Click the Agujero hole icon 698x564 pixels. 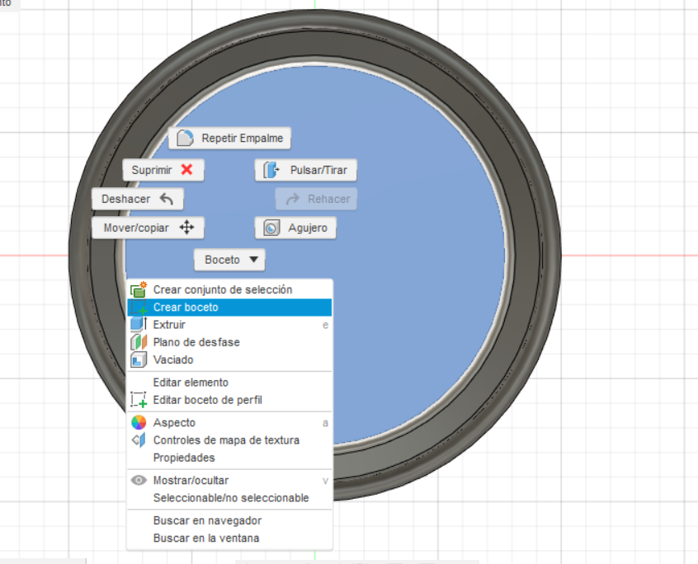tap(271, 228)
